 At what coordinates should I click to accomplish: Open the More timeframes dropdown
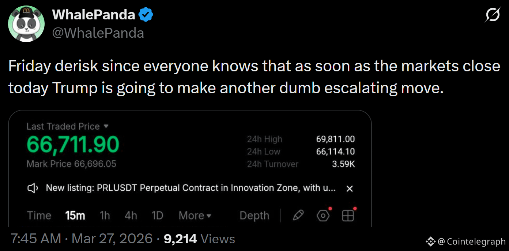click(x=195, y=216)
